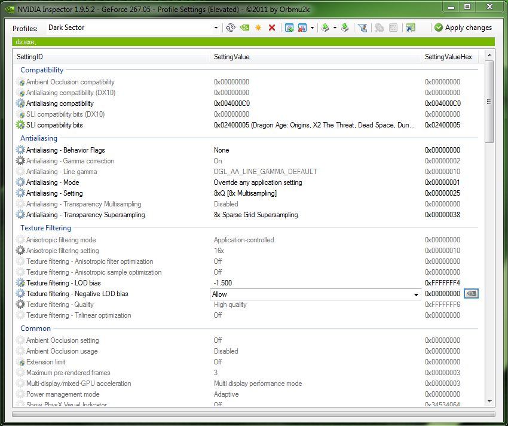Click the user-filter funnel icon in toolbar
This screenshot has width=508, height=426.
click(x=363, y=28)
